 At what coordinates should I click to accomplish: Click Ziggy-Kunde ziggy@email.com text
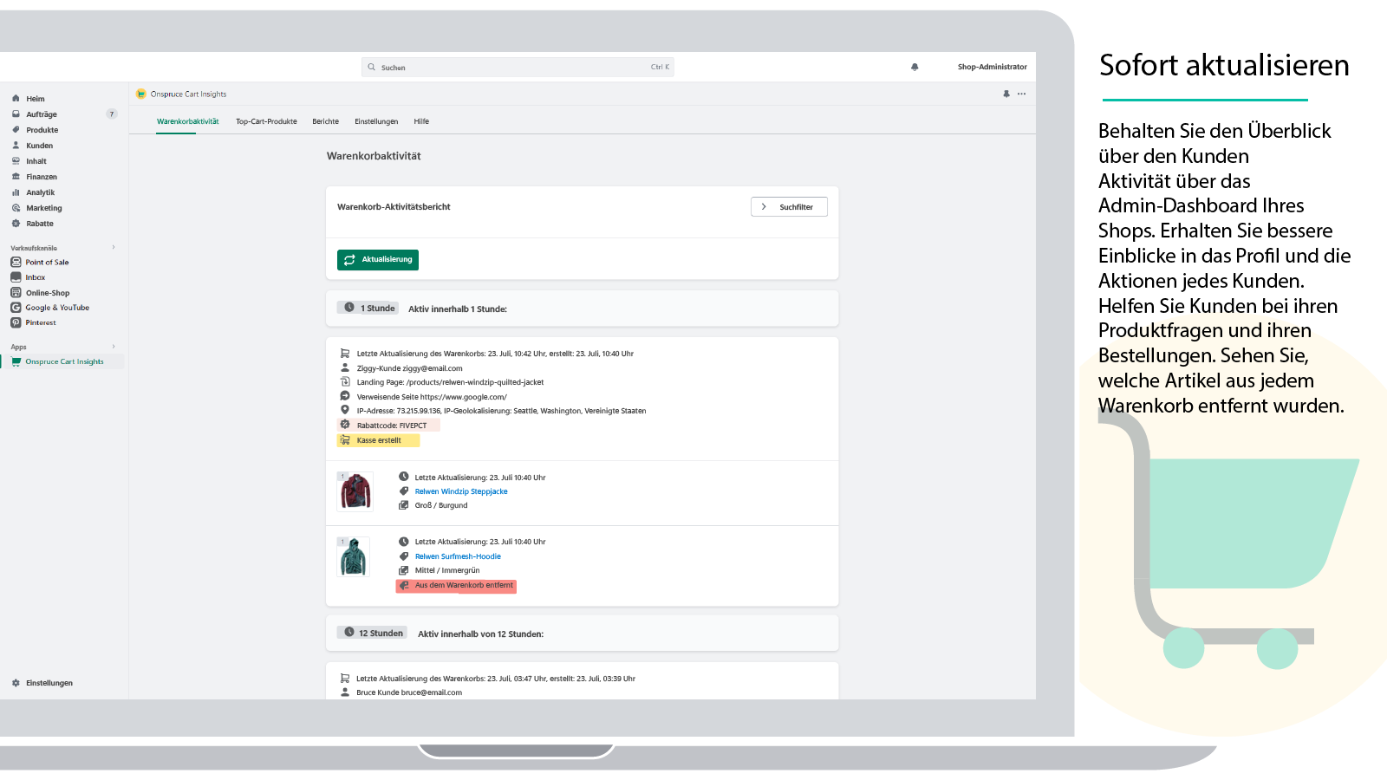[409, 368]
